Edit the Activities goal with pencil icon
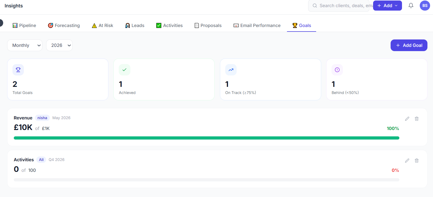The image size is (433, 197). point(407,160)
